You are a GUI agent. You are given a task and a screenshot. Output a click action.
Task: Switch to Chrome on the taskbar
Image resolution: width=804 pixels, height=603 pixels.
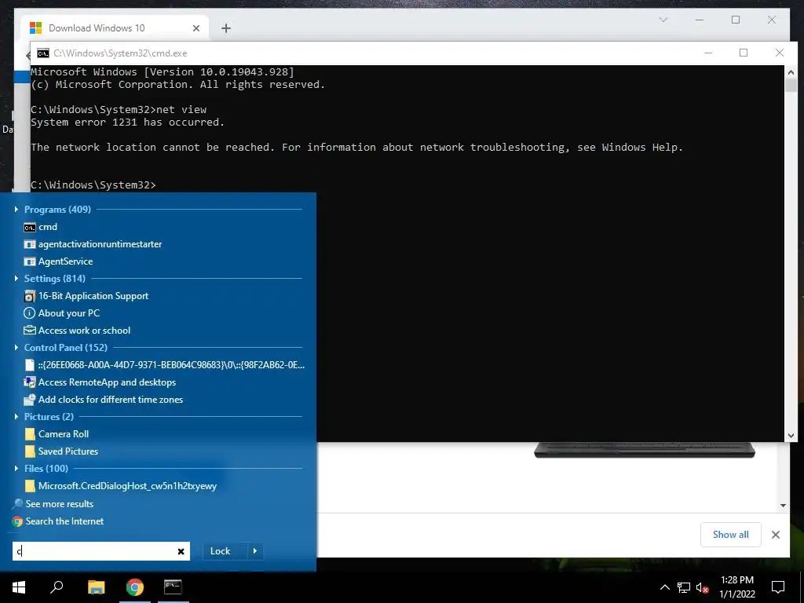pyautogui.click(x=135, y=587)
